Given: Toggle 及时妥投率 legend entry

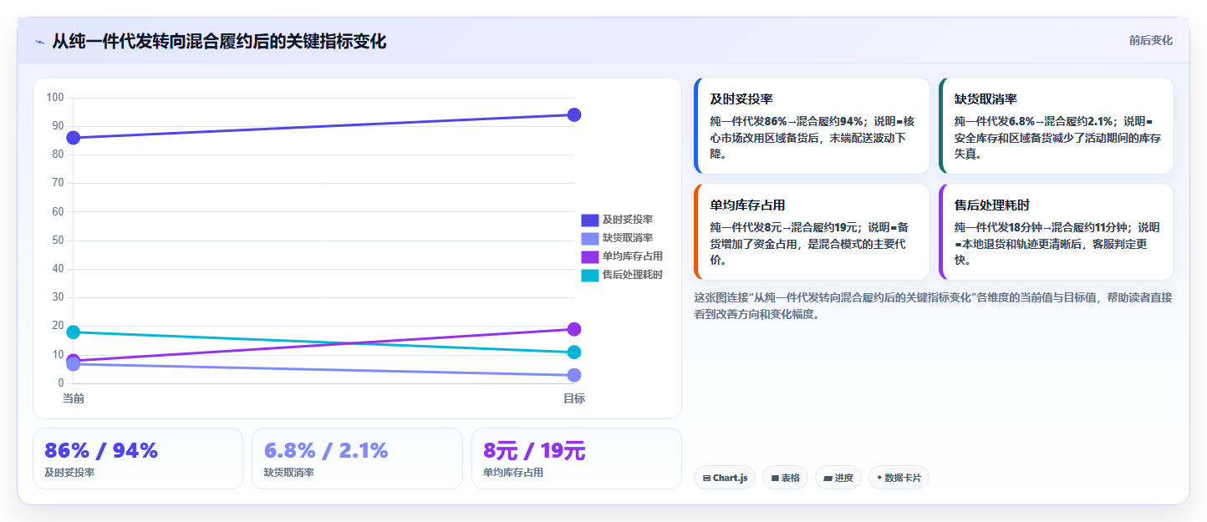Looking at the screenshot, I should pos(617,220).
